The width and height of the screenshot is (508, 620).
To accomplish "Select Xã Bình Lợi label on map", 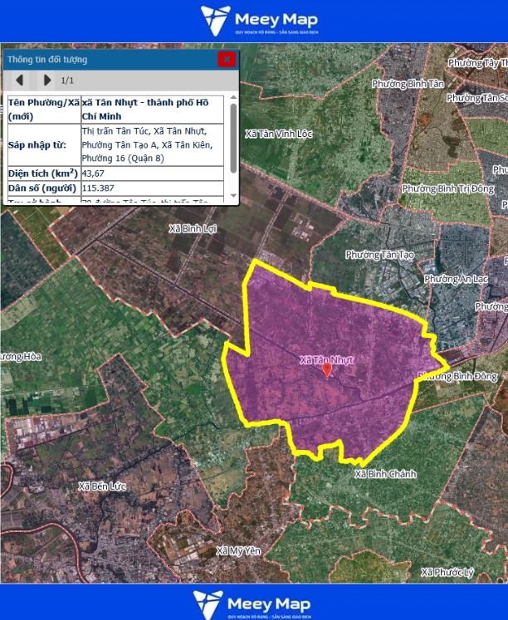I will 192,228.
